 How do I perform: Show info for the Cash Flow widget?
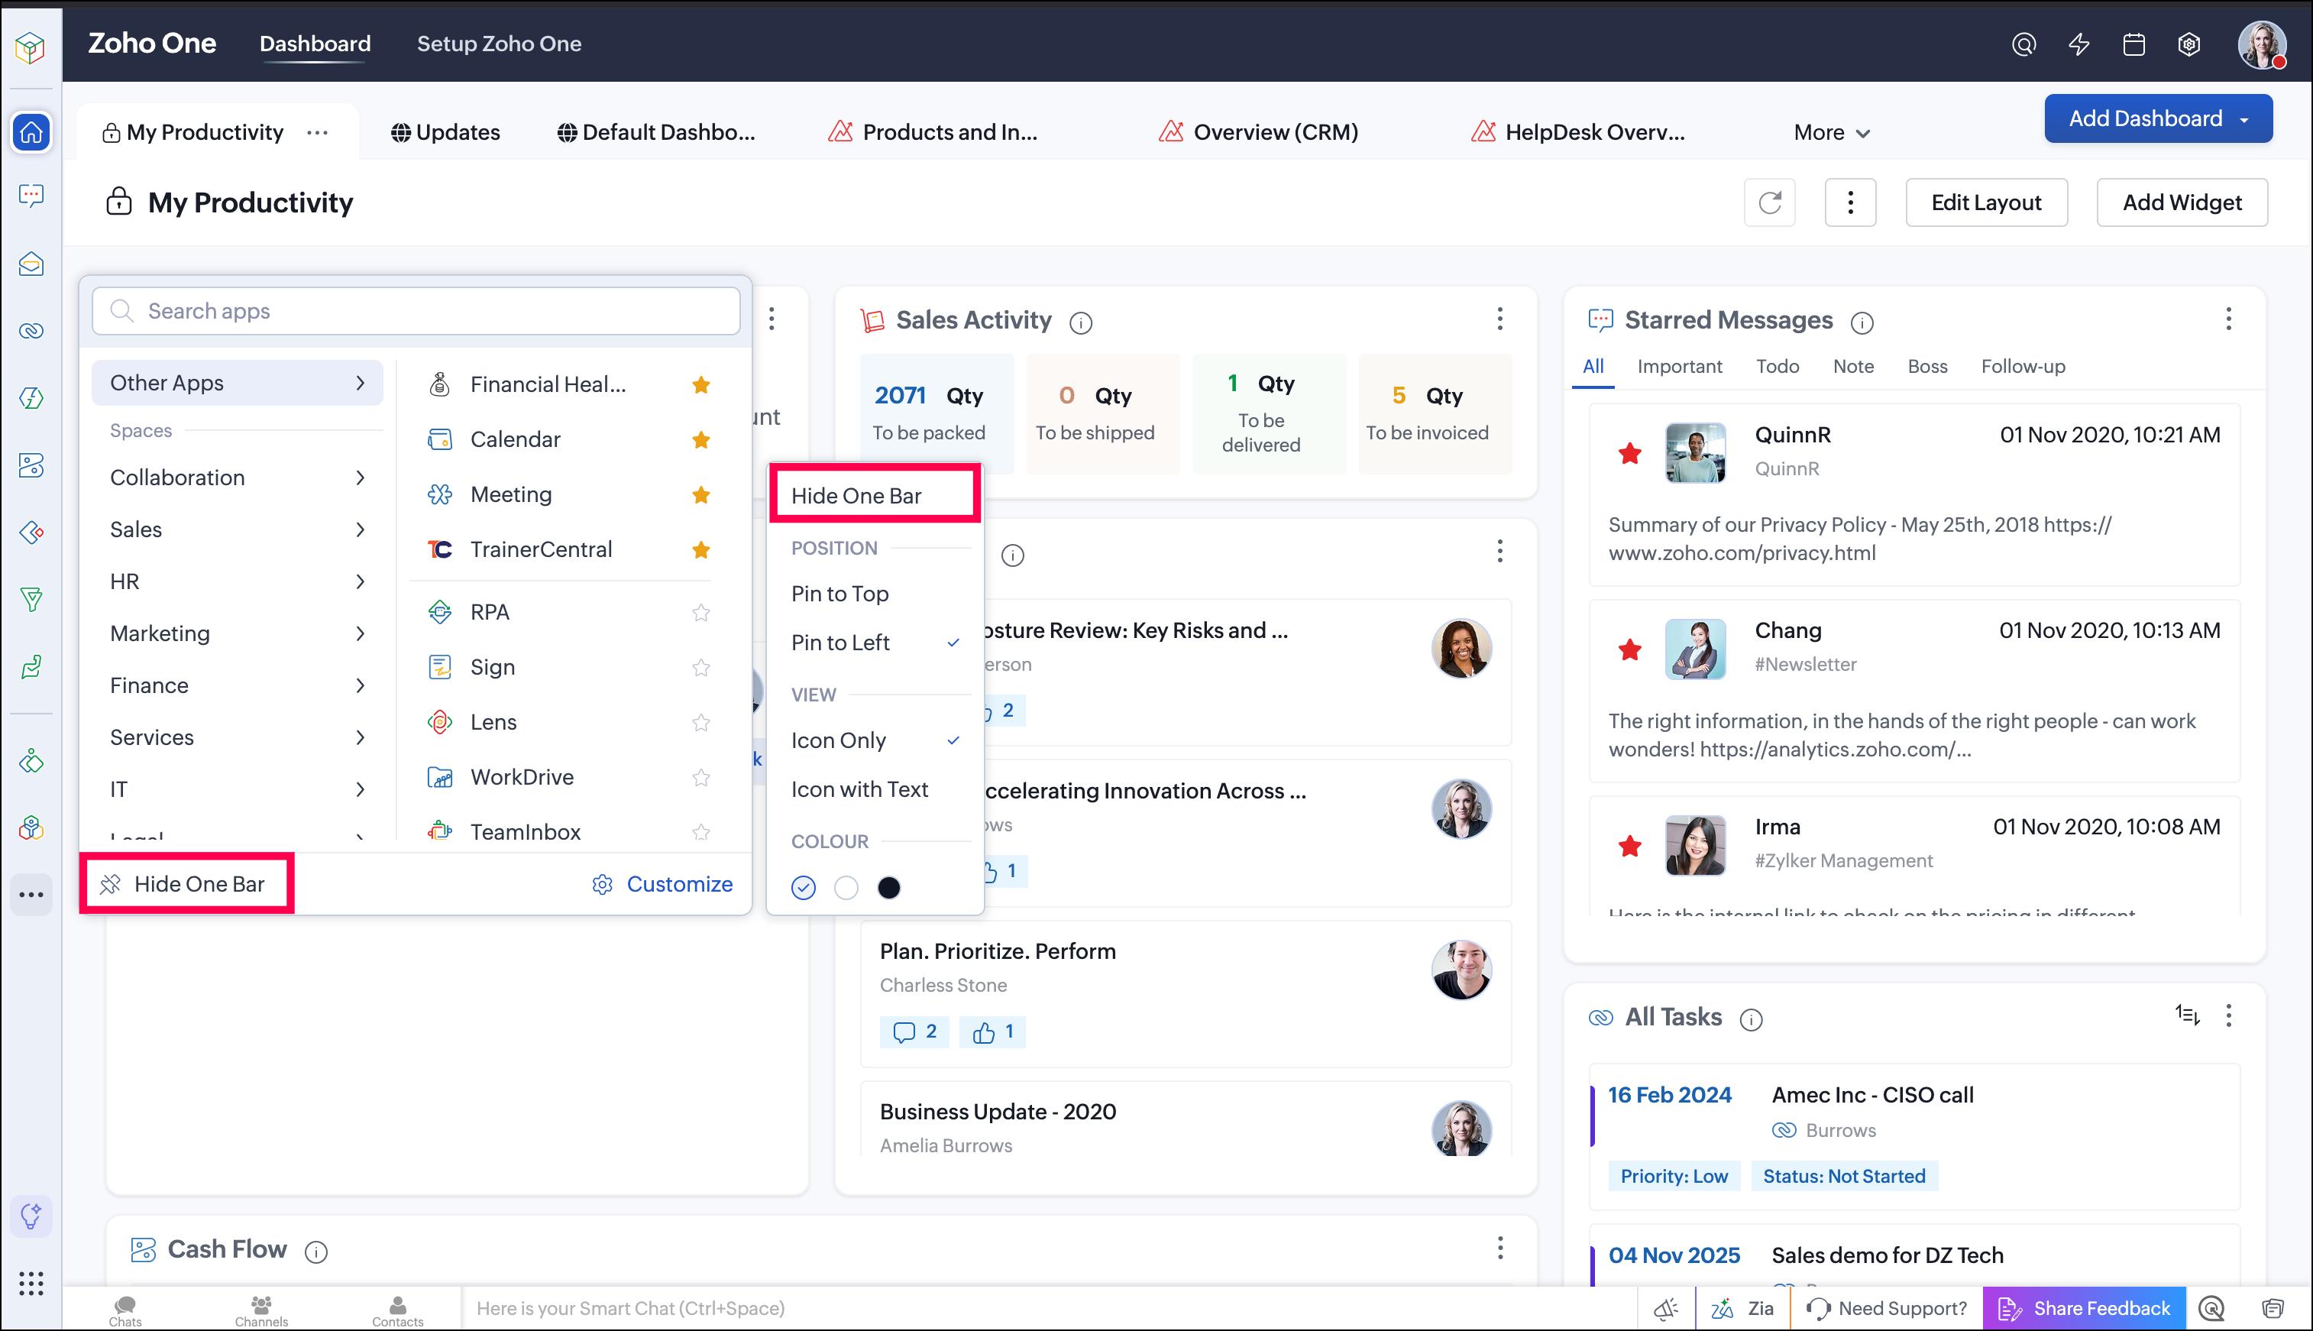316,1252
